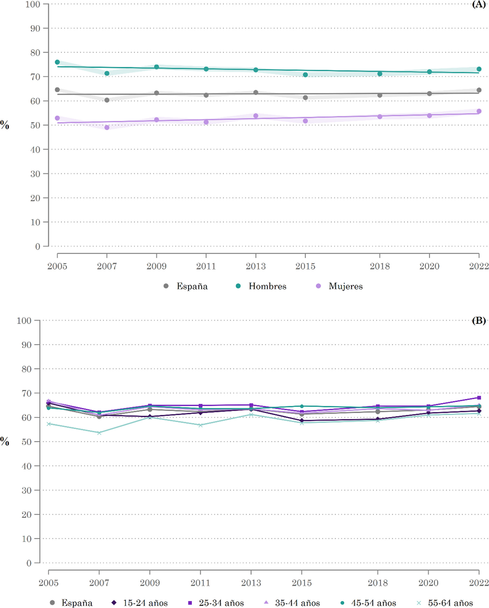Screen dimensions: 489x608
Task: Select the 55-64 años 2007 cross data point
Action: coord(99,433)
